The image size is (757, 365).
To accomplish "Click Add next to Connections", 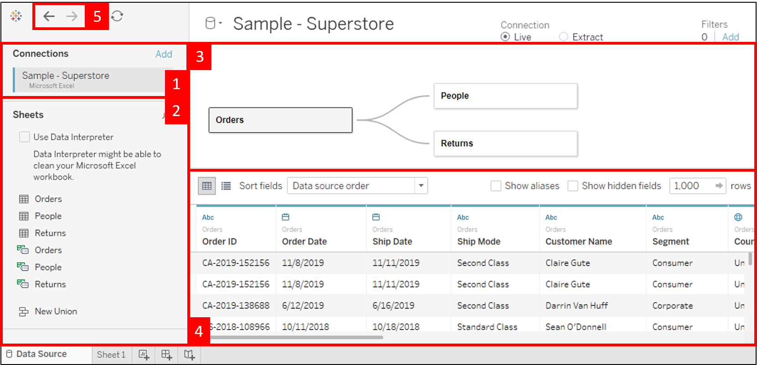I will tap(164, 54).
